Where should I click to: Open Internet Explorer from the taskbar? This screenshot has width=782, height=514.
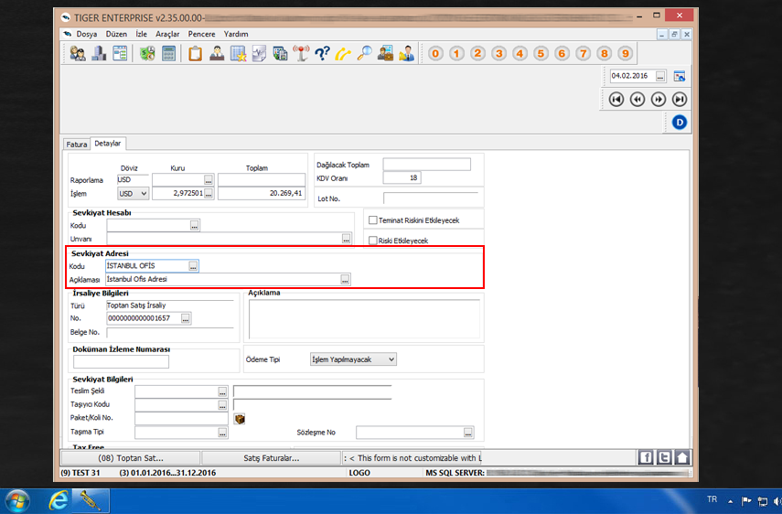coord(59,501)
